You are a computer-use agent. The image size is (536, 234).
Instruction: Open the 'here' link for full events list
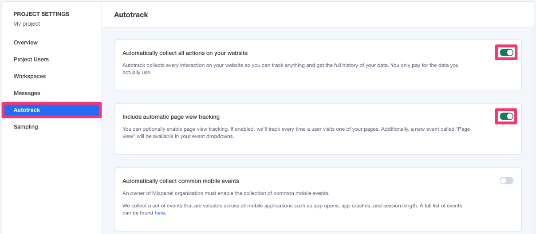point(160,213)
